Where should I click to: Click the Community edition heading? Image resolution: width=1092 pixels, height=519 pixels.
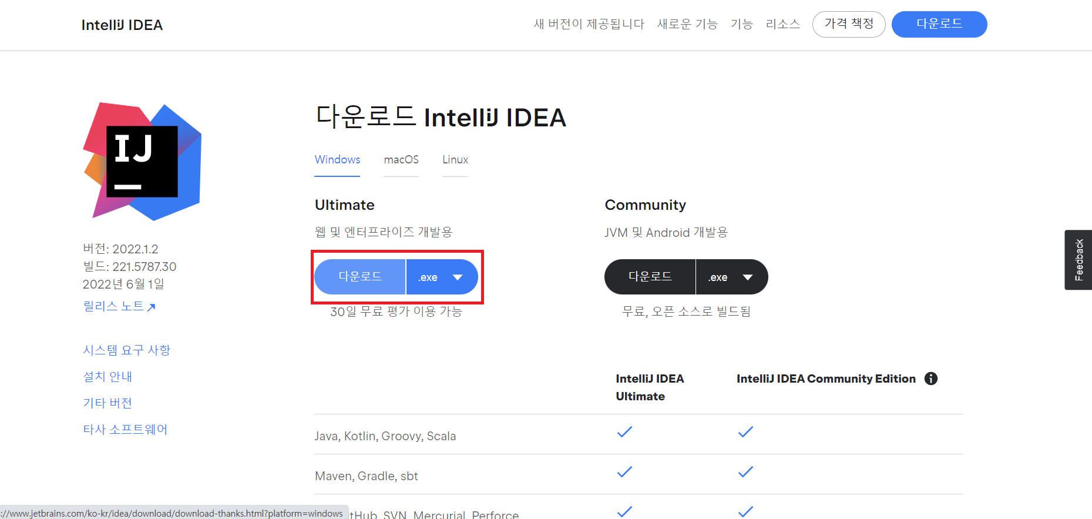pyautogui.click(x=645, y=205)
